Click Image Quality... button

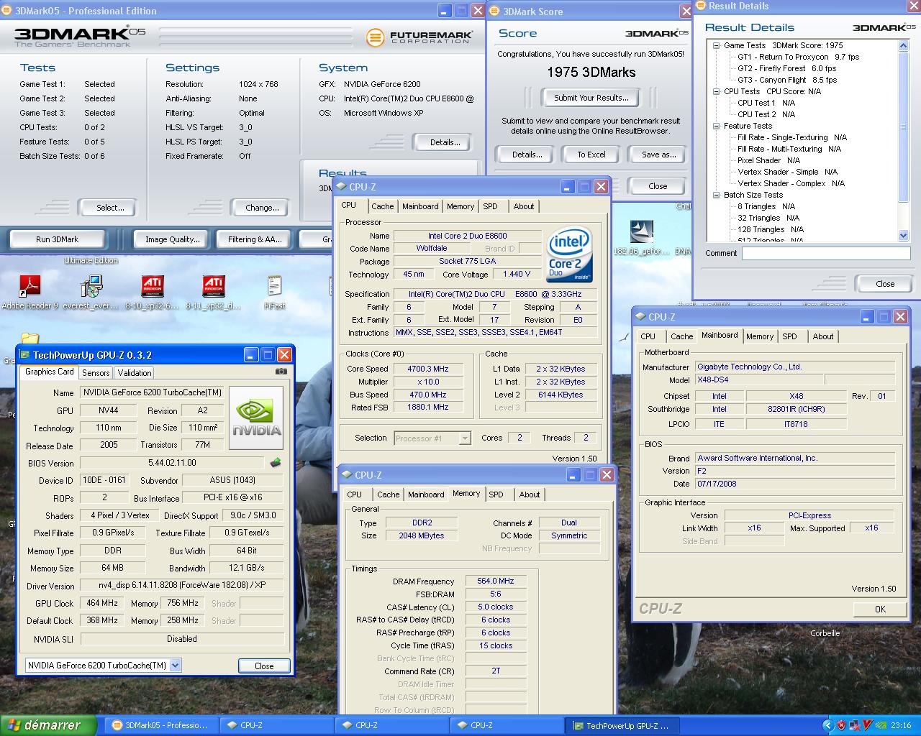click(x=172, y=239)
